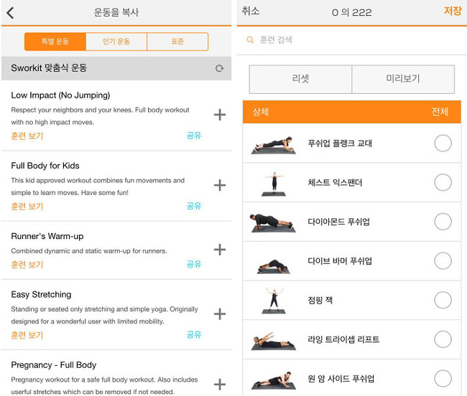Click the 미리보기 button
The image size is (467, 396).
pos(403,79)
